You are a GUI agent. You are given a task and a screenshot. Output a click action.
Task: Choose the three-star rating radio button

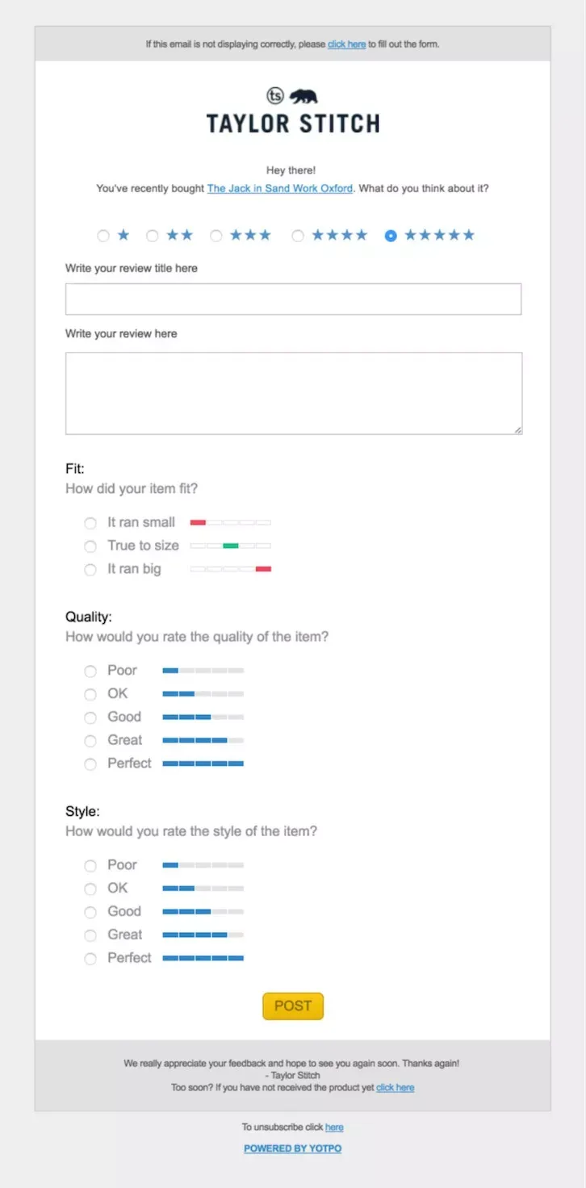(x=216, y=236)
